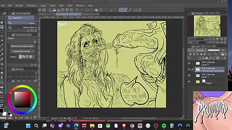Image resolution: width=232 pixels, height=130 pixels.
Task: Click the Navigator preview thumbnail
Action: (x=207, y=26)
